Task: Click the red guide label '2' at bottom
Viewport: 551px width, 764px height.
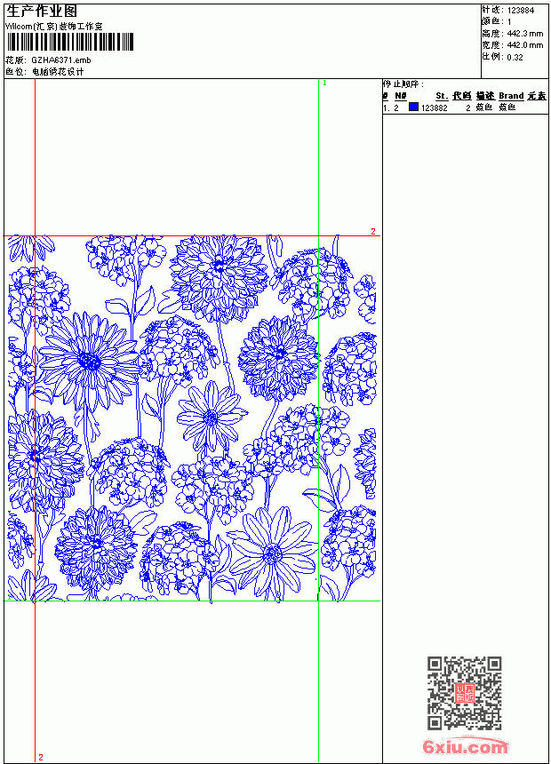Action: click(x=41, y=757)
